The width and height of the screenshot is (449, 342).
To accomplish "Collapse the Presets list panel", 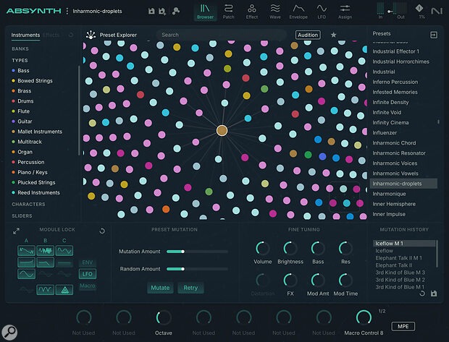I will tap(434, 35).
